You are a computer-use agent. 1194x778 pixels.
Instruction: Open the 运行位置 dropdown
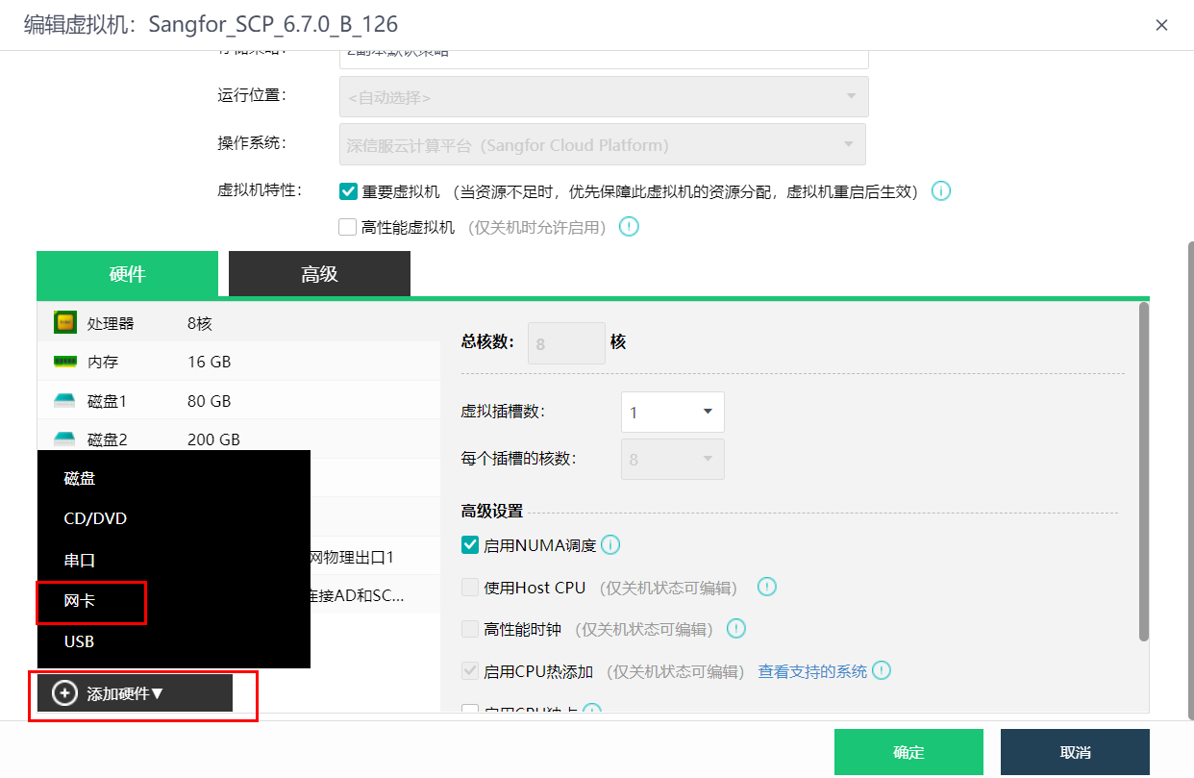click(x=604, y=97)
